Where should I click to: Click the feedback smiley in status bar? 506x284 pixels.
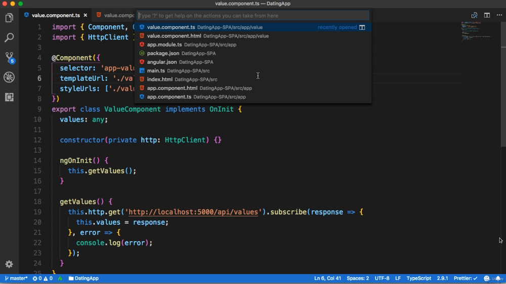(487, 278)
